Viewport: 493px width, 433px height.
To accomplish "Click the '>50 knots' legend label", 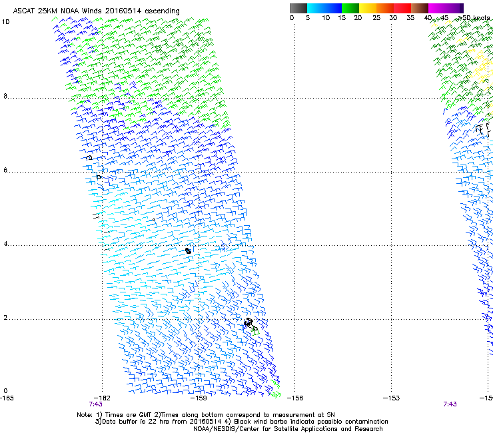I will 474,18.
